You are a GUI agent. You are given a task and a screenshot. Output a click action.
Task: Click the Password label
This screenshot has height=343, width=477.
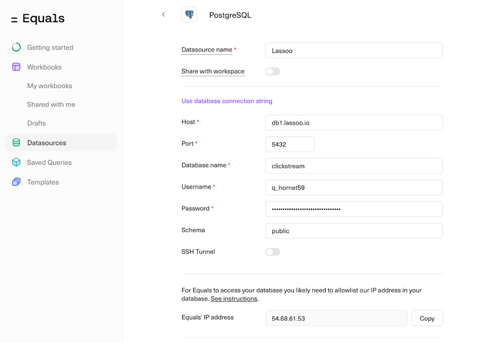195,208
